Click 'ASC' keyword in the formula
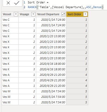This screenshot has height=112, width=107. coord(89,7)
